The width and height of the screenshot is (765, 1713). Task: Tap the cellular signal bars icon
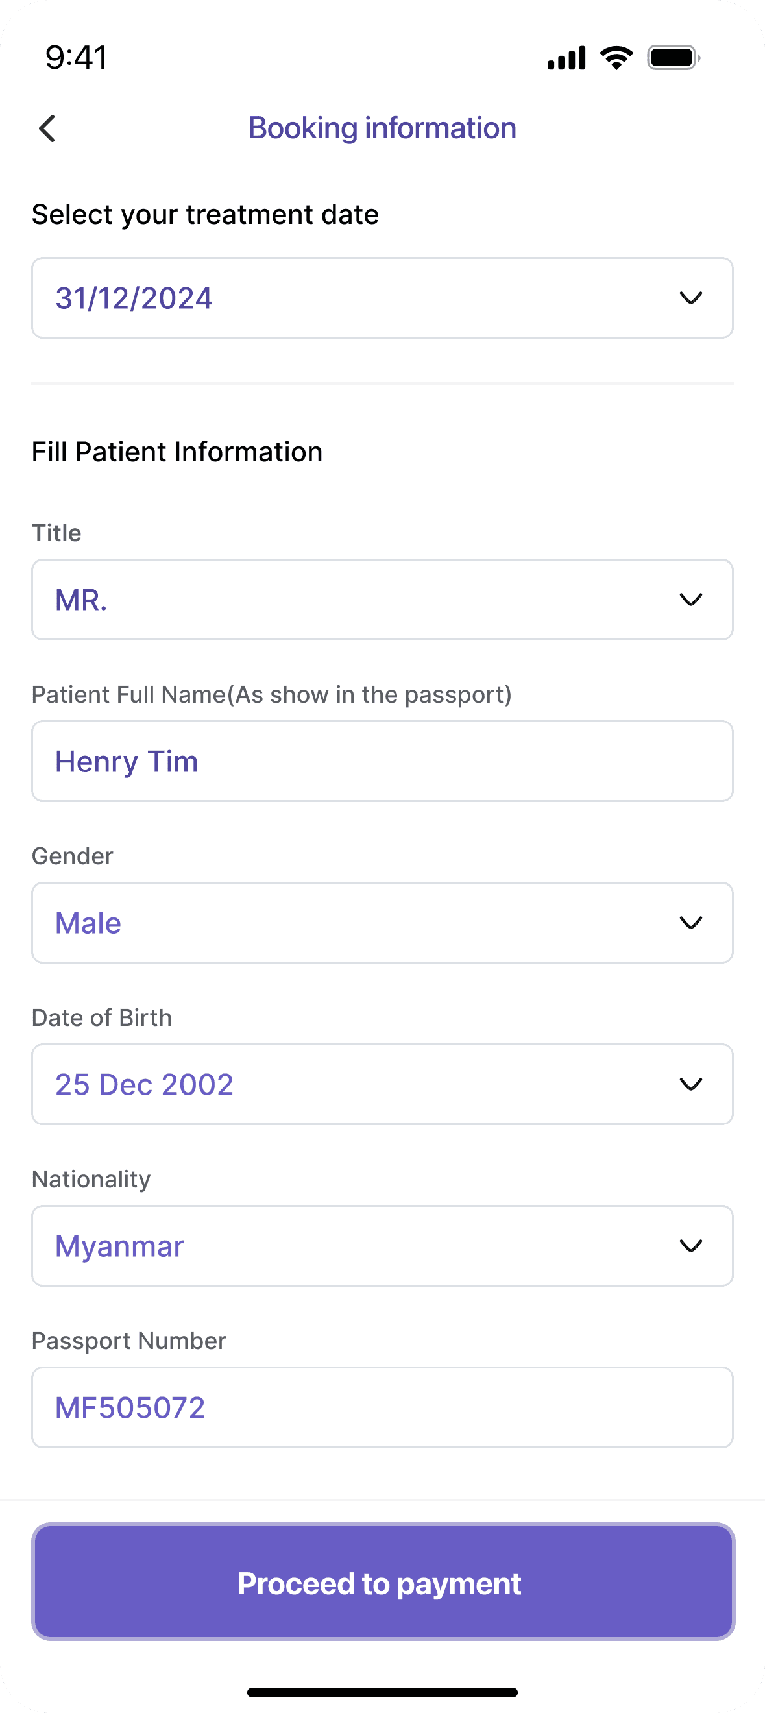pos(566,58)
